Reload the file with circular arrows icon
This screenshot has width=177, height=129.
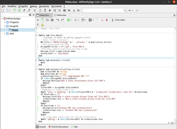[47, 20]
